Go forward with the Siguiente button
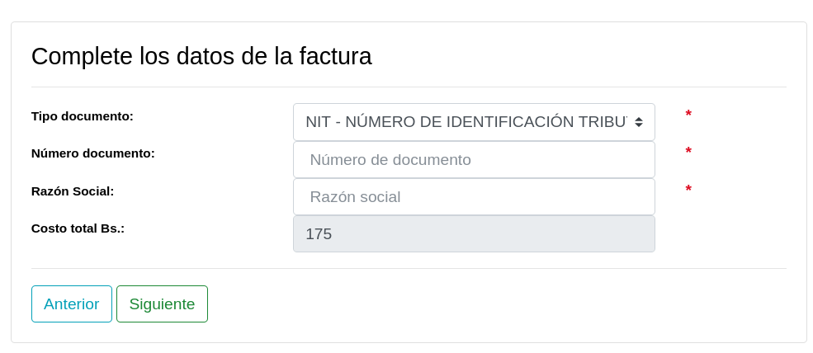The image size is (813, 353). tap(162, 304)
